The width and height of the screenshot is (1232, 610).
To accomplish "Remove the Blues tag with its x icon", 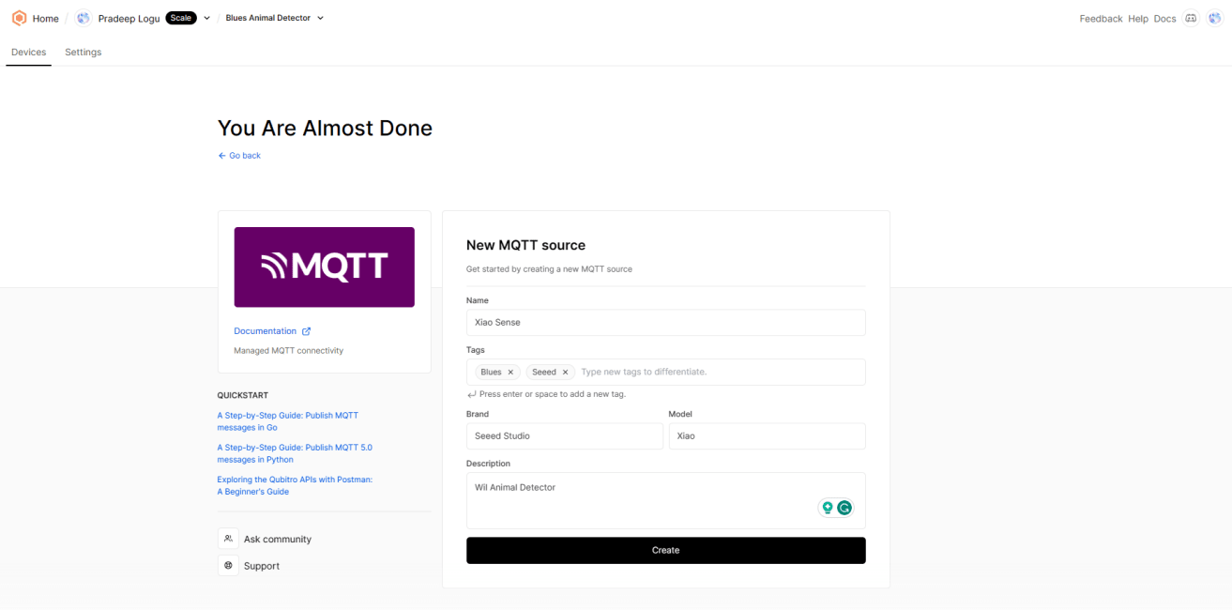I will (x=510, y=373).
